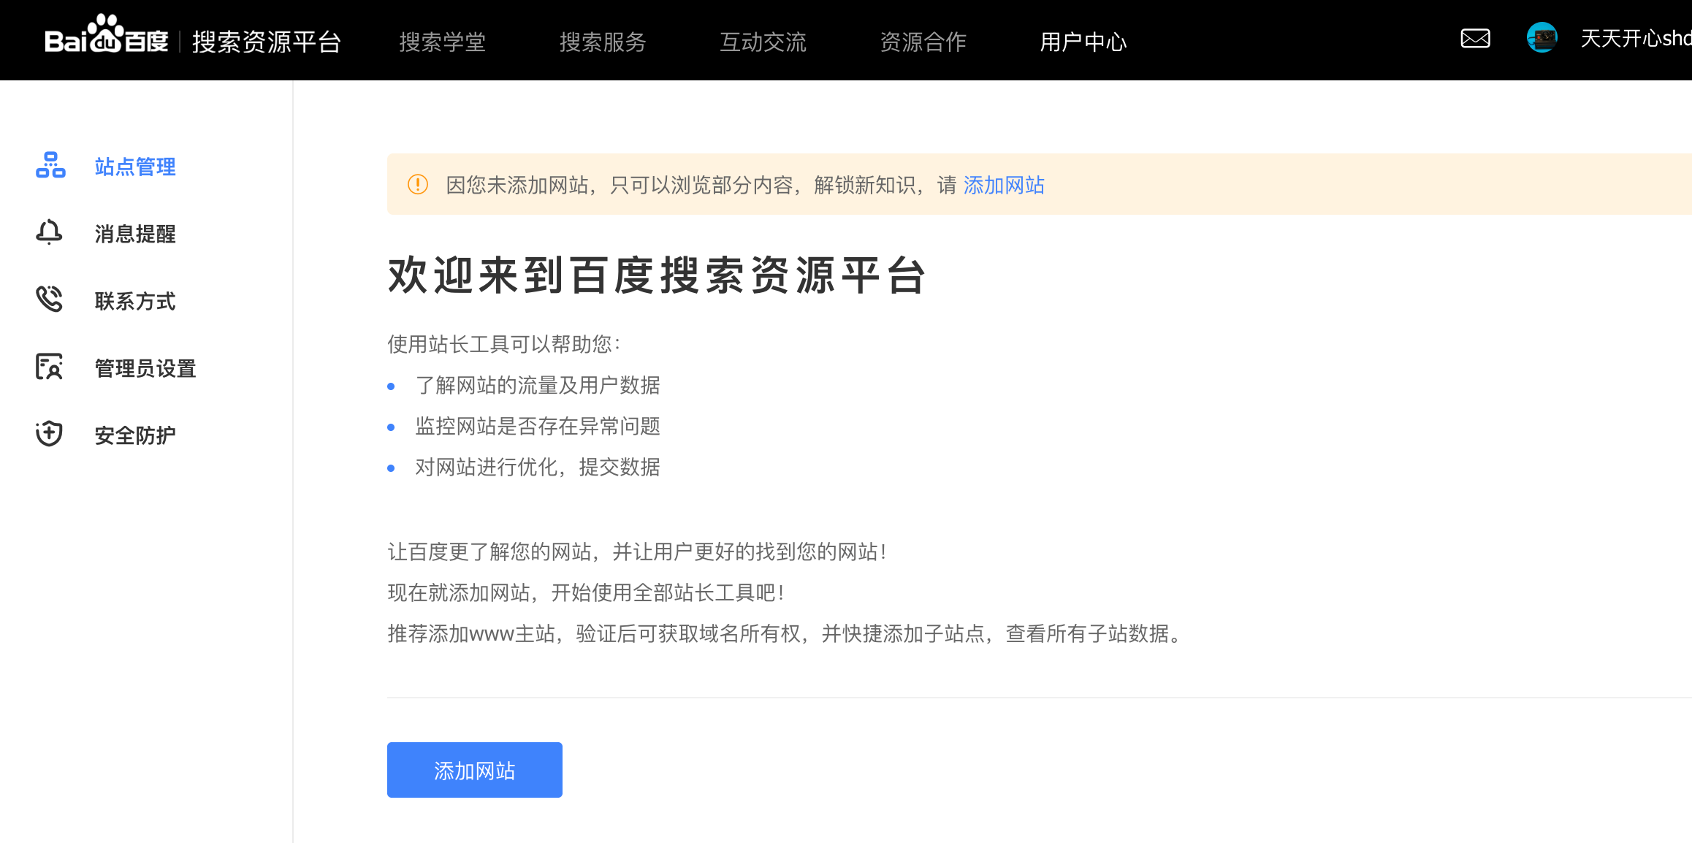Select 管理员设置 in sidebar

click(145, 368)
